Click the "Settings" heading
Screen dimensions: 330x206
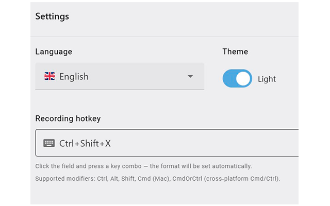click(52, 16)
